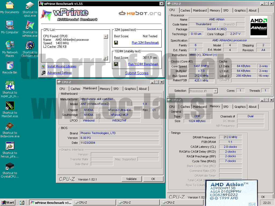Launch the hexus_pifast shortcut icon
Viewport: 275px width, 206px height.
click(10, 146)
